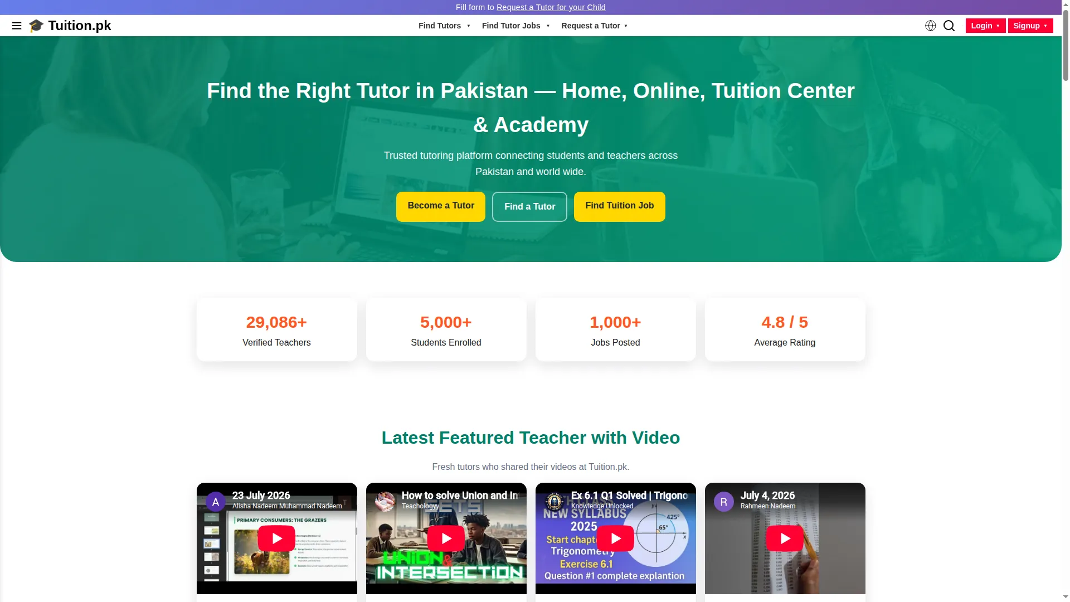This screenshot has height=602, width=1070.
Task: Open the '23 July 2026' video title
Action: [x=261, y=496]
